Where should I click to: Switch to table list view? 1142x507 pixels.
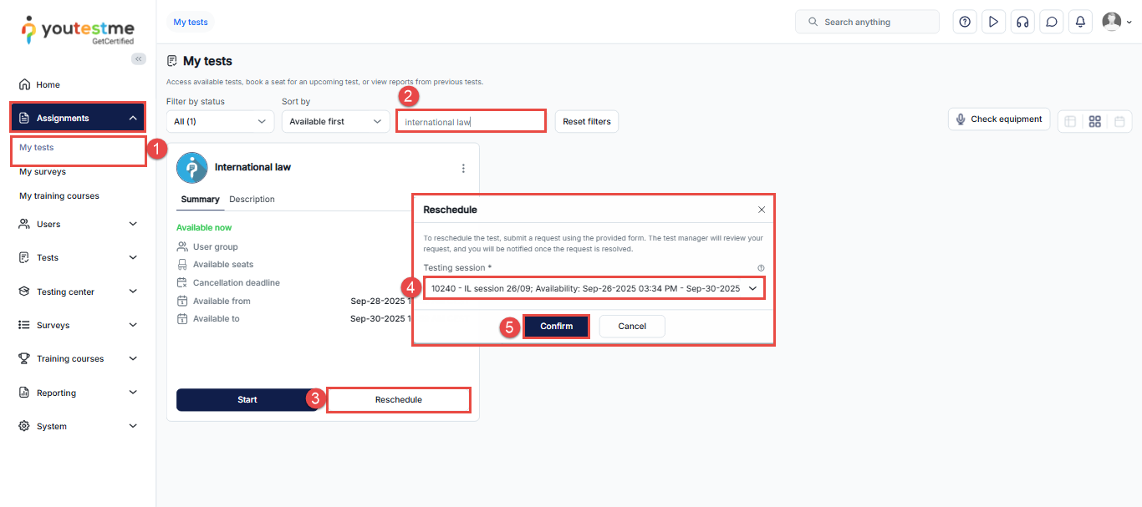tap(1069, 121)
